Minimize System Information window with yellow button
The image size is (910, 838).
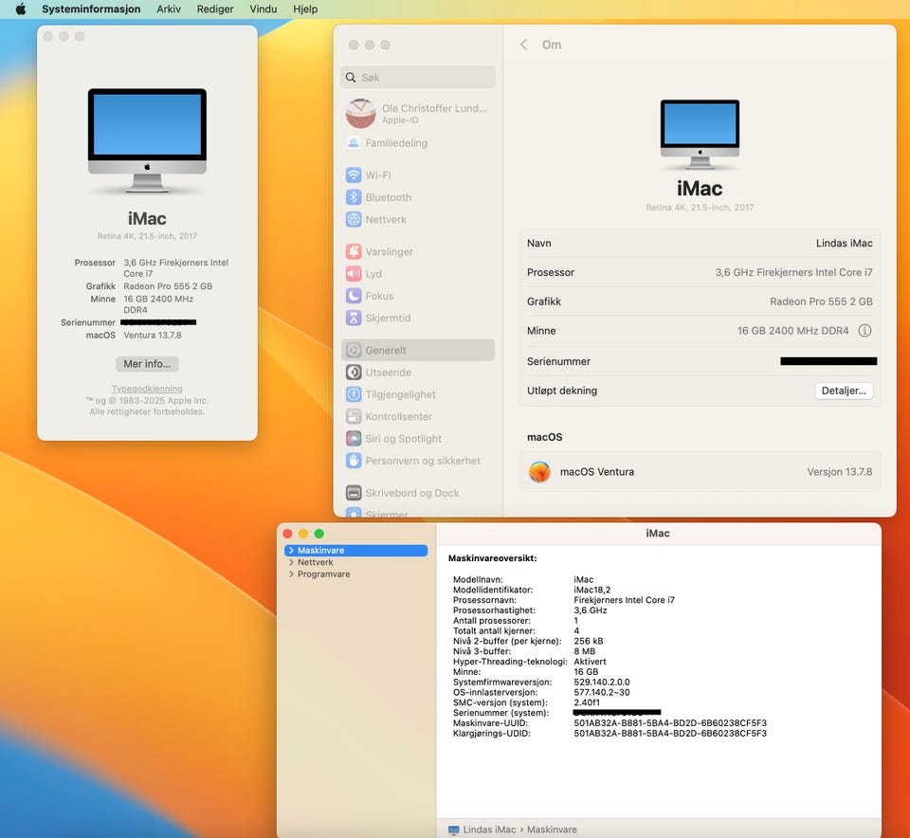(303, 534)
